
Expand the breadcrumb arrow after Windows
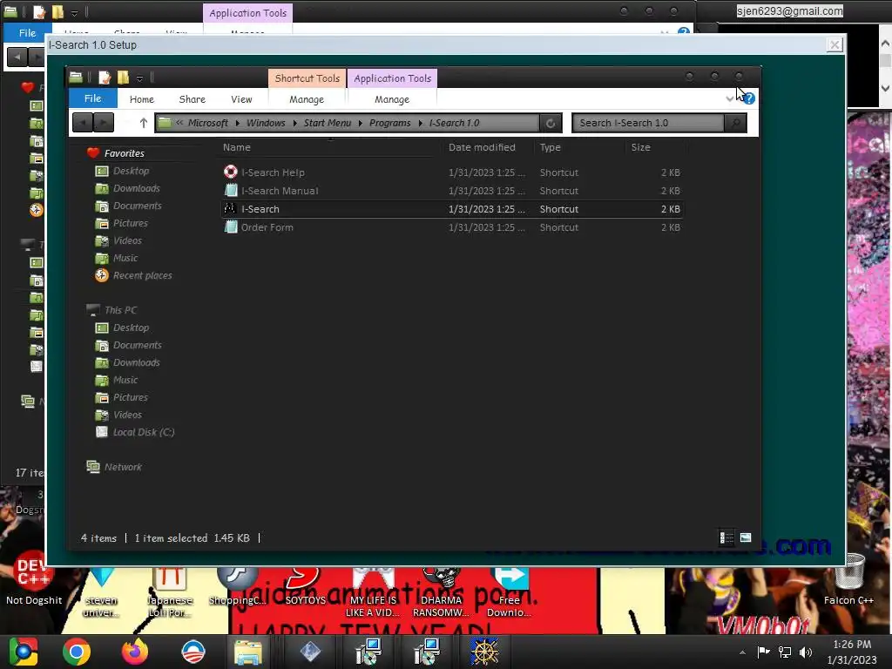(294, 123)
